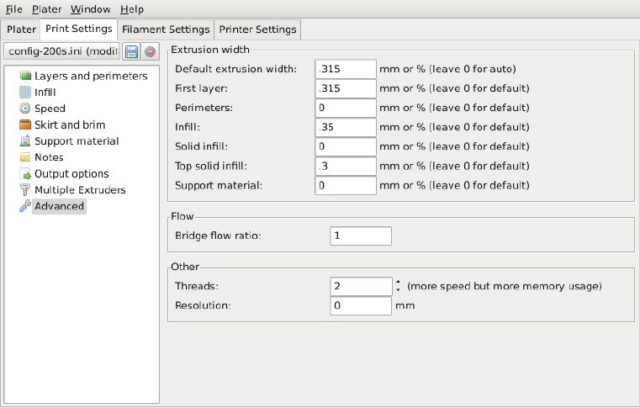The height and width of the screenshot is (408, 640).
Task: Select Support material in the sidebar
Action: 76,141
